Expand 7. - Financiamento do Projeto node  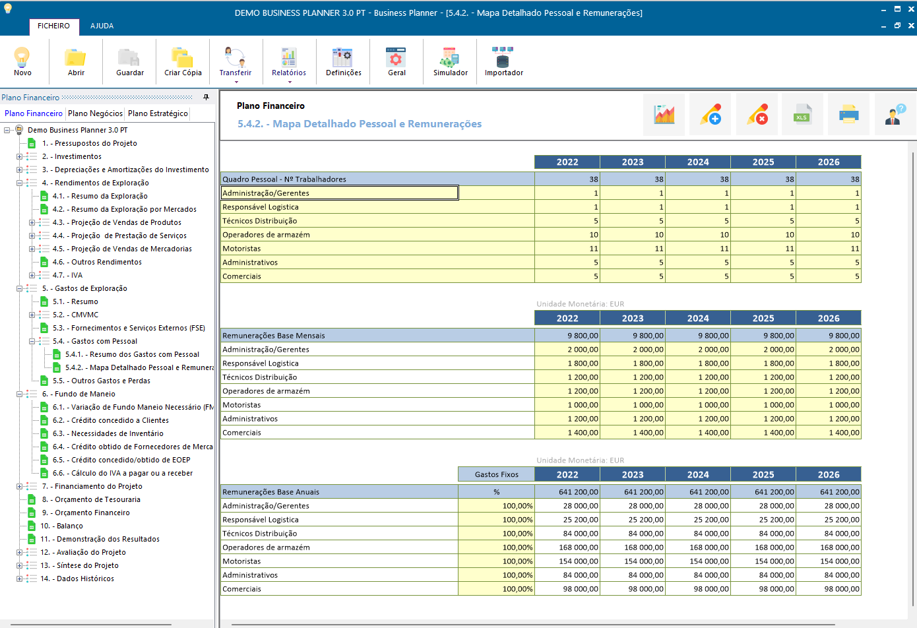pyautogui.click(x=19, y=486)
